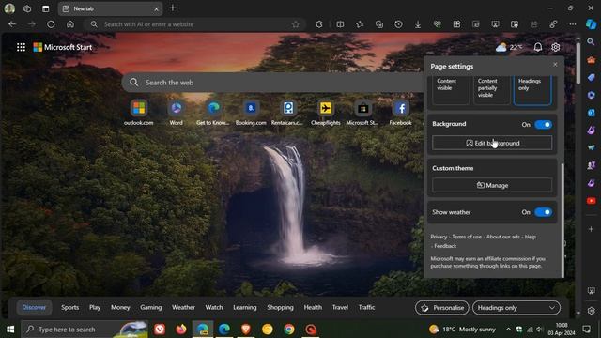Open the Money feed tab
The height and width of the screenshot is (338, 601).
(x=120, y=307)
